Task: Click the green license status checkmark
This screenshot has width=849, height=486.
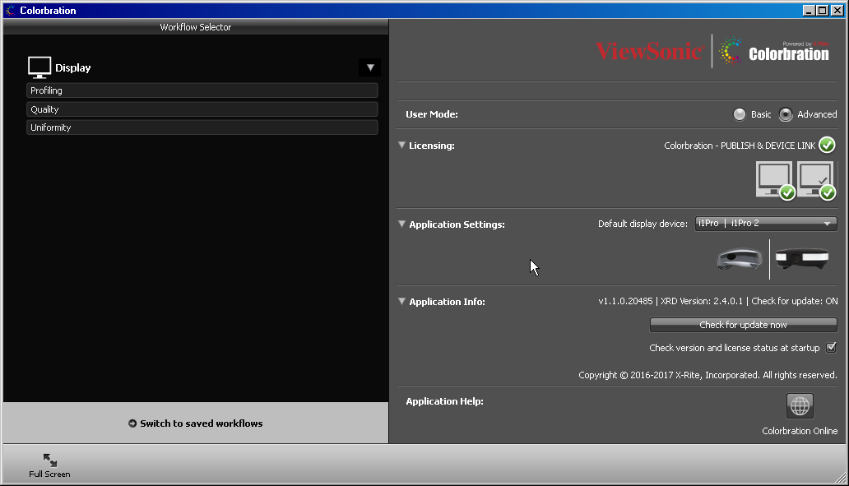Action: [x=827, y=145]
